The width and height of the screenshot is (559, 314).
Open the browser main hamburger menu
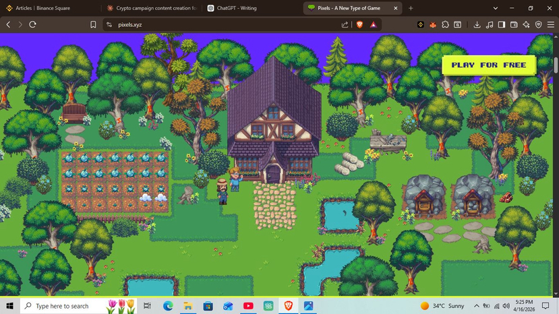click(551, 24)
